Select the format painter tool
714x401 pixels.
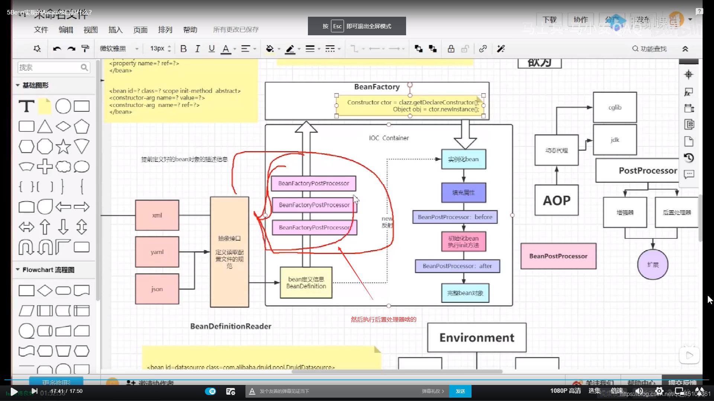[x=85, y=49]
